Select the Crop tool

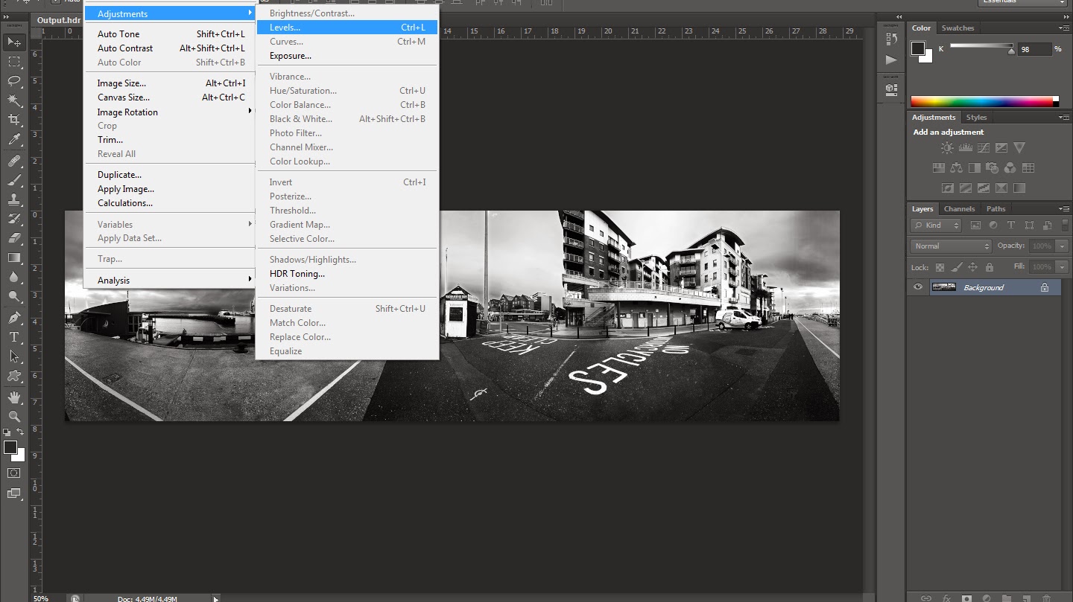coord(14,120)
